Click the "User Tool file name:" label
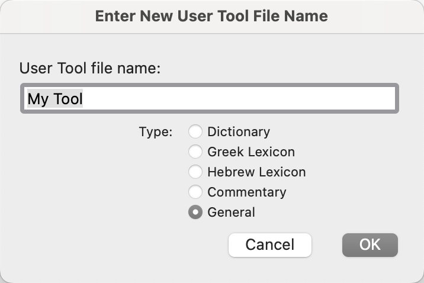Viewport: 424px width, 283px height. click(90, 67)
